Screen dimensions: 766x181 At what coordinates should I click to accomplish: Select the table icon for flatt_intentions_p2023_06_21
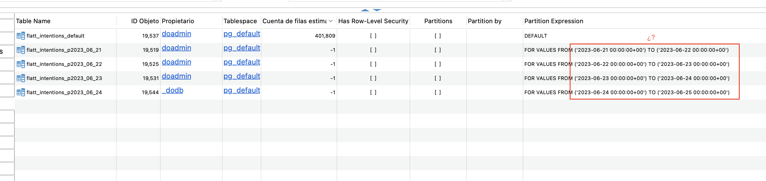coord(21,50)
